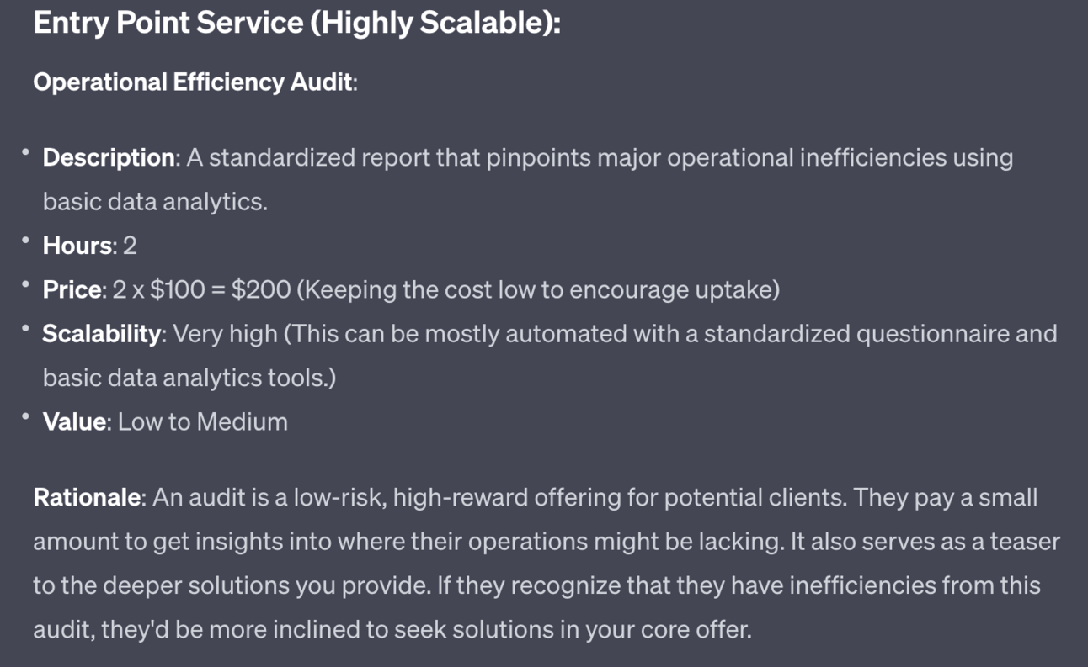Click the bold "Rationale" label

click(x=86, y=497)
